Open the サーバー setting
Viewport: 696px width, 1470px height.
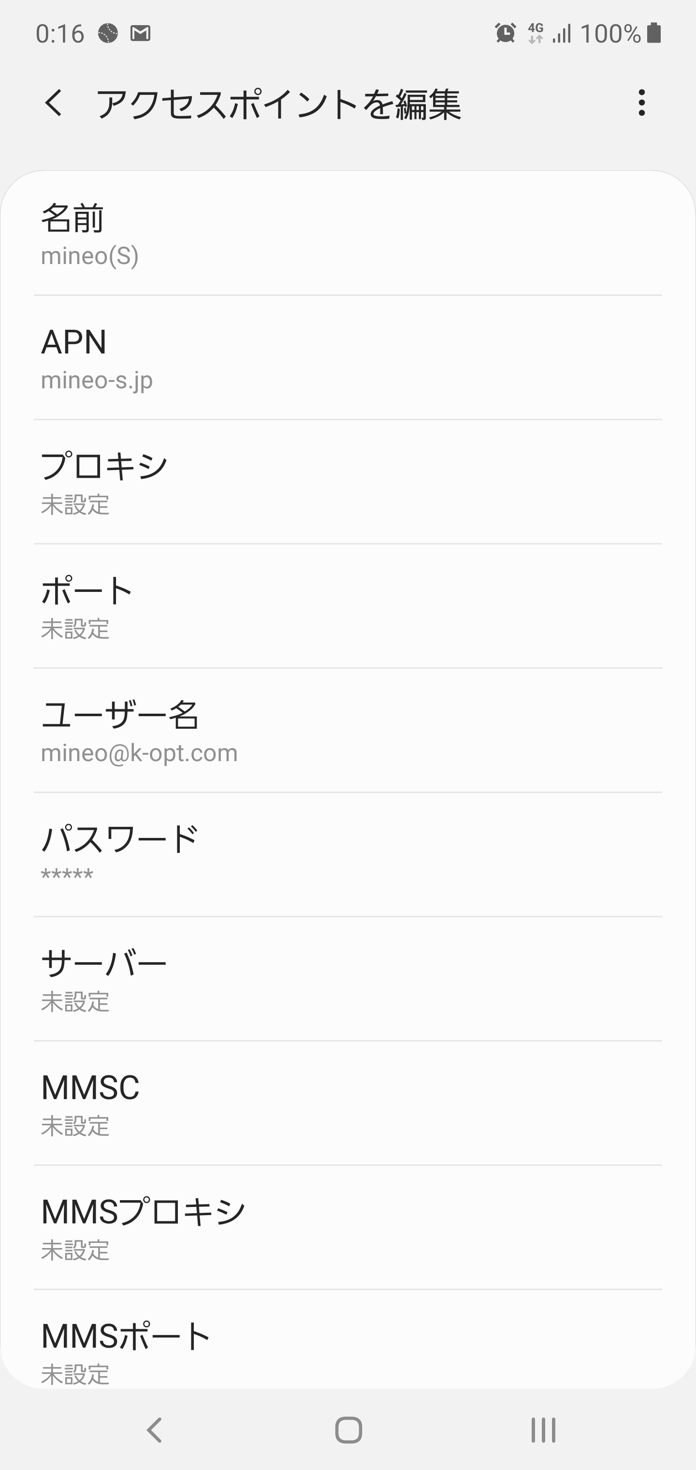coord(348,979)
